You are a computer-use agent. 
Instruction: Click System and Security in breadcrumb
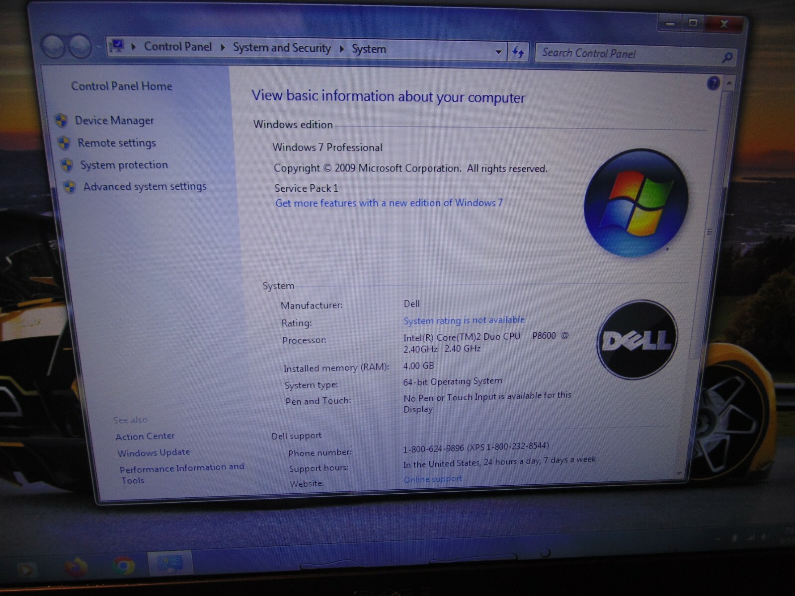(x=282, y=48)
